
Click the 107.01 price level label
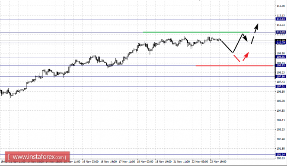(x=281, y=86)
